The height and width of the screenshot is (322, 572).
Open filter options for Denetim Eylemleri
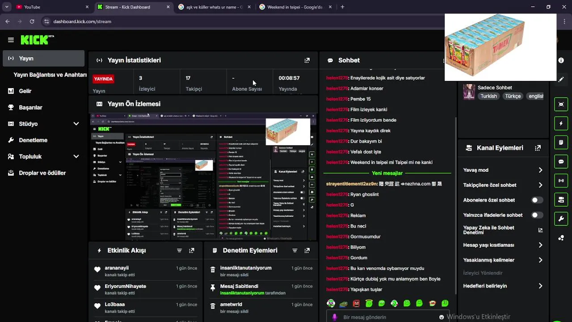tap(294, 251)
